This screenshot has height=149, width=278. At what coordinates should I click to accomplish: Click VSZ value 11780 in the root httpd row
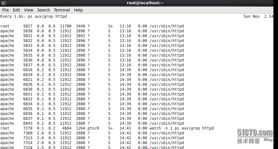66,26
